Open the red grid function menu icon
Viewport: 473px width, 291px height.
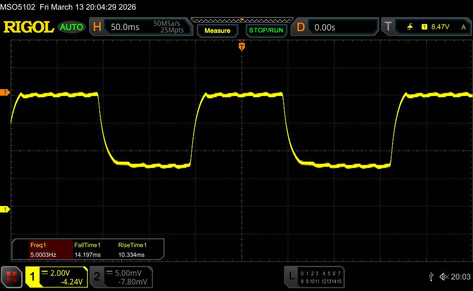pyautogui.click(x=12, y=277)
